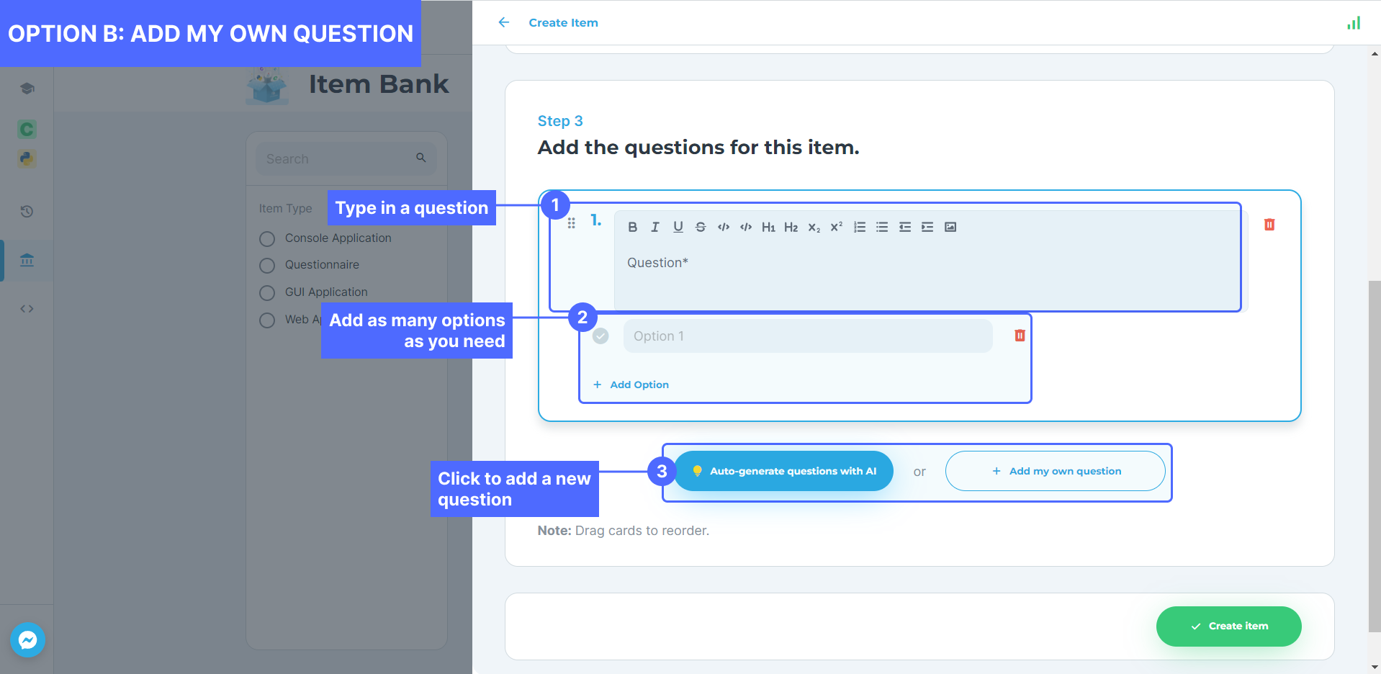Apply strikethrough text formatting

pos(700,227)
